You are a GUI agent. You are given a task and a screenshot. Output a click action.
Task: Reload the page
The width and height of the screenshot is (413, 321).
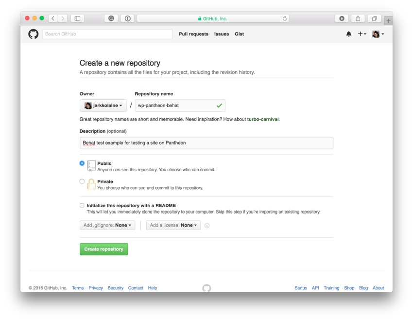pyautogui.click(x=284, y=18)
